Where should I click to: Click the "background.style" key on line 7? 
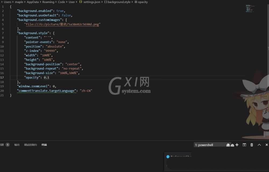coord(34,33)
